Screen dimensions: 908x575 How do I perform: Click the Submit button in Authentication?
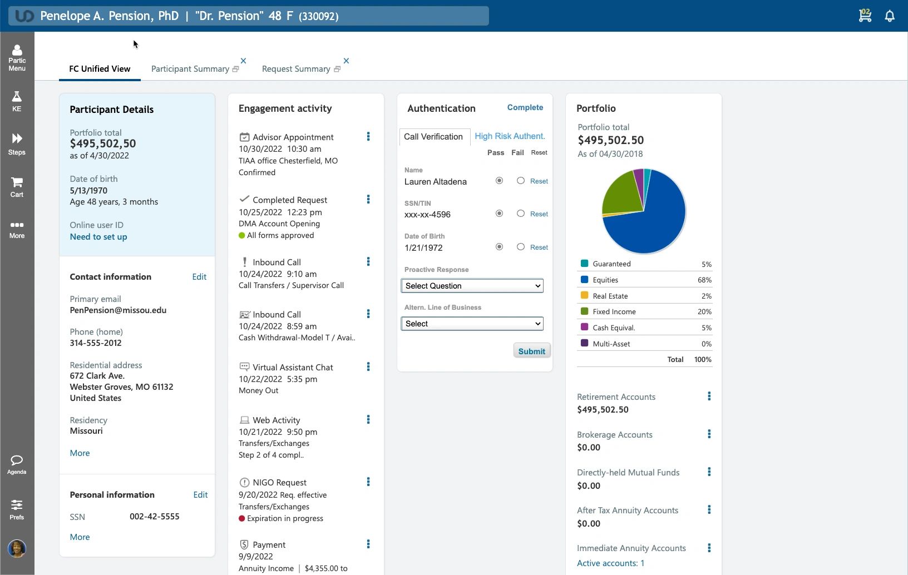531,351
